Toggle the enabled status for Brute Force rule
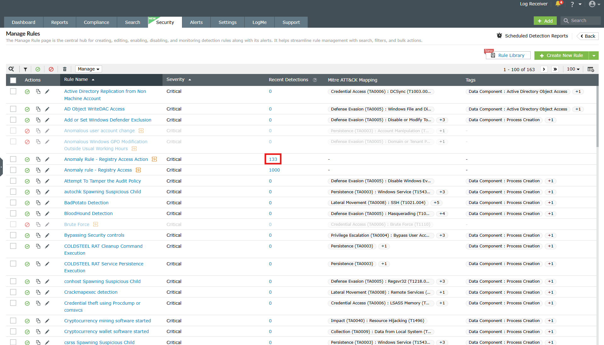Image resolution: width=604 pixels, height=345 pixels. (x=27, y=224)
